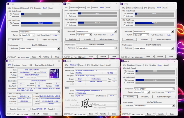Click the Intel Arc G3 Extreme processor logo
The image size is (184, 118).
pos(54,73)
